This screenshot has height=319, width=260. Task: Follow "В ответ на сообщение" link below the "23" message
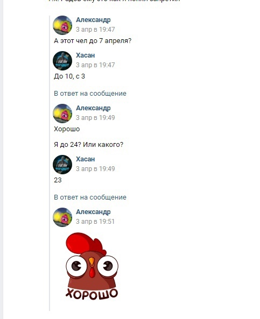90,197
